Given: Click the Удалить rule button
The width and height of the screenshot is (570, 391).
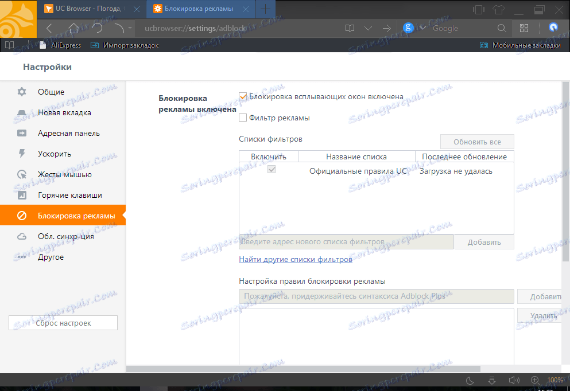Looking at the screenshot, I should [541, 315].
